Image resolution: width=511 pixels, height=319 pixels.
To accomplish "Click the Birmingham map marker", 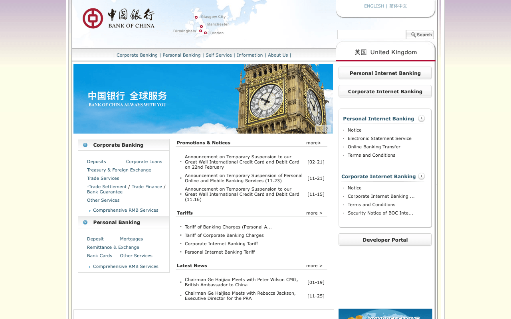I will click(x=201, y=31).
